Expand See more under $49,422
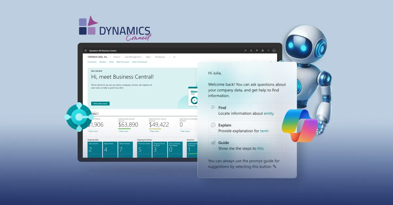Image resolution: width=393 pixels, height=205 pixels. tap(154, 131)
